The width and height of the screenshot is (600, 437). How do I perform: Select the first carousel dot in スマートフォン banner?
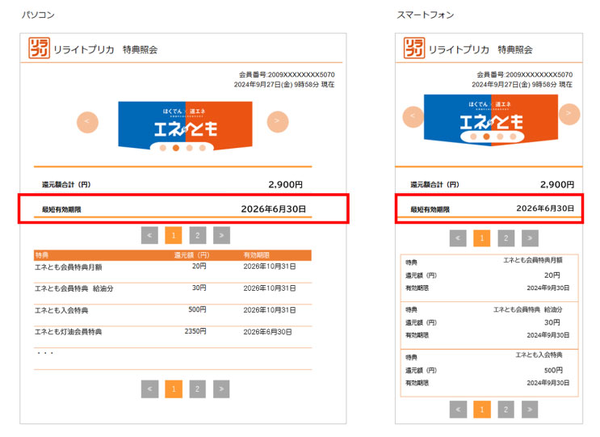(473, 137)
